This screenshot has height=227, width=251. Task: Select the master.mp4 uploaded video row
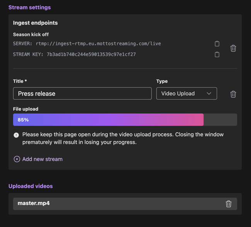click(x=125, y=204)
